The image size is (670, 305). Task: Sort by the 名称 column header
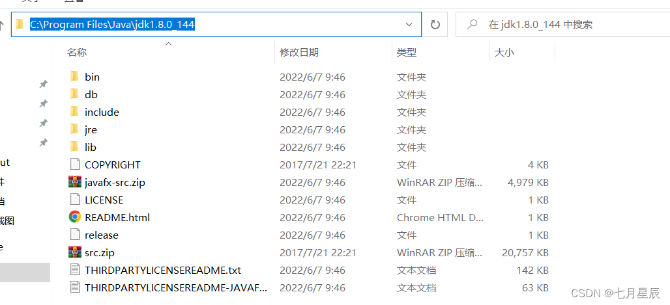pyautogui.click(x=77, y=53)
